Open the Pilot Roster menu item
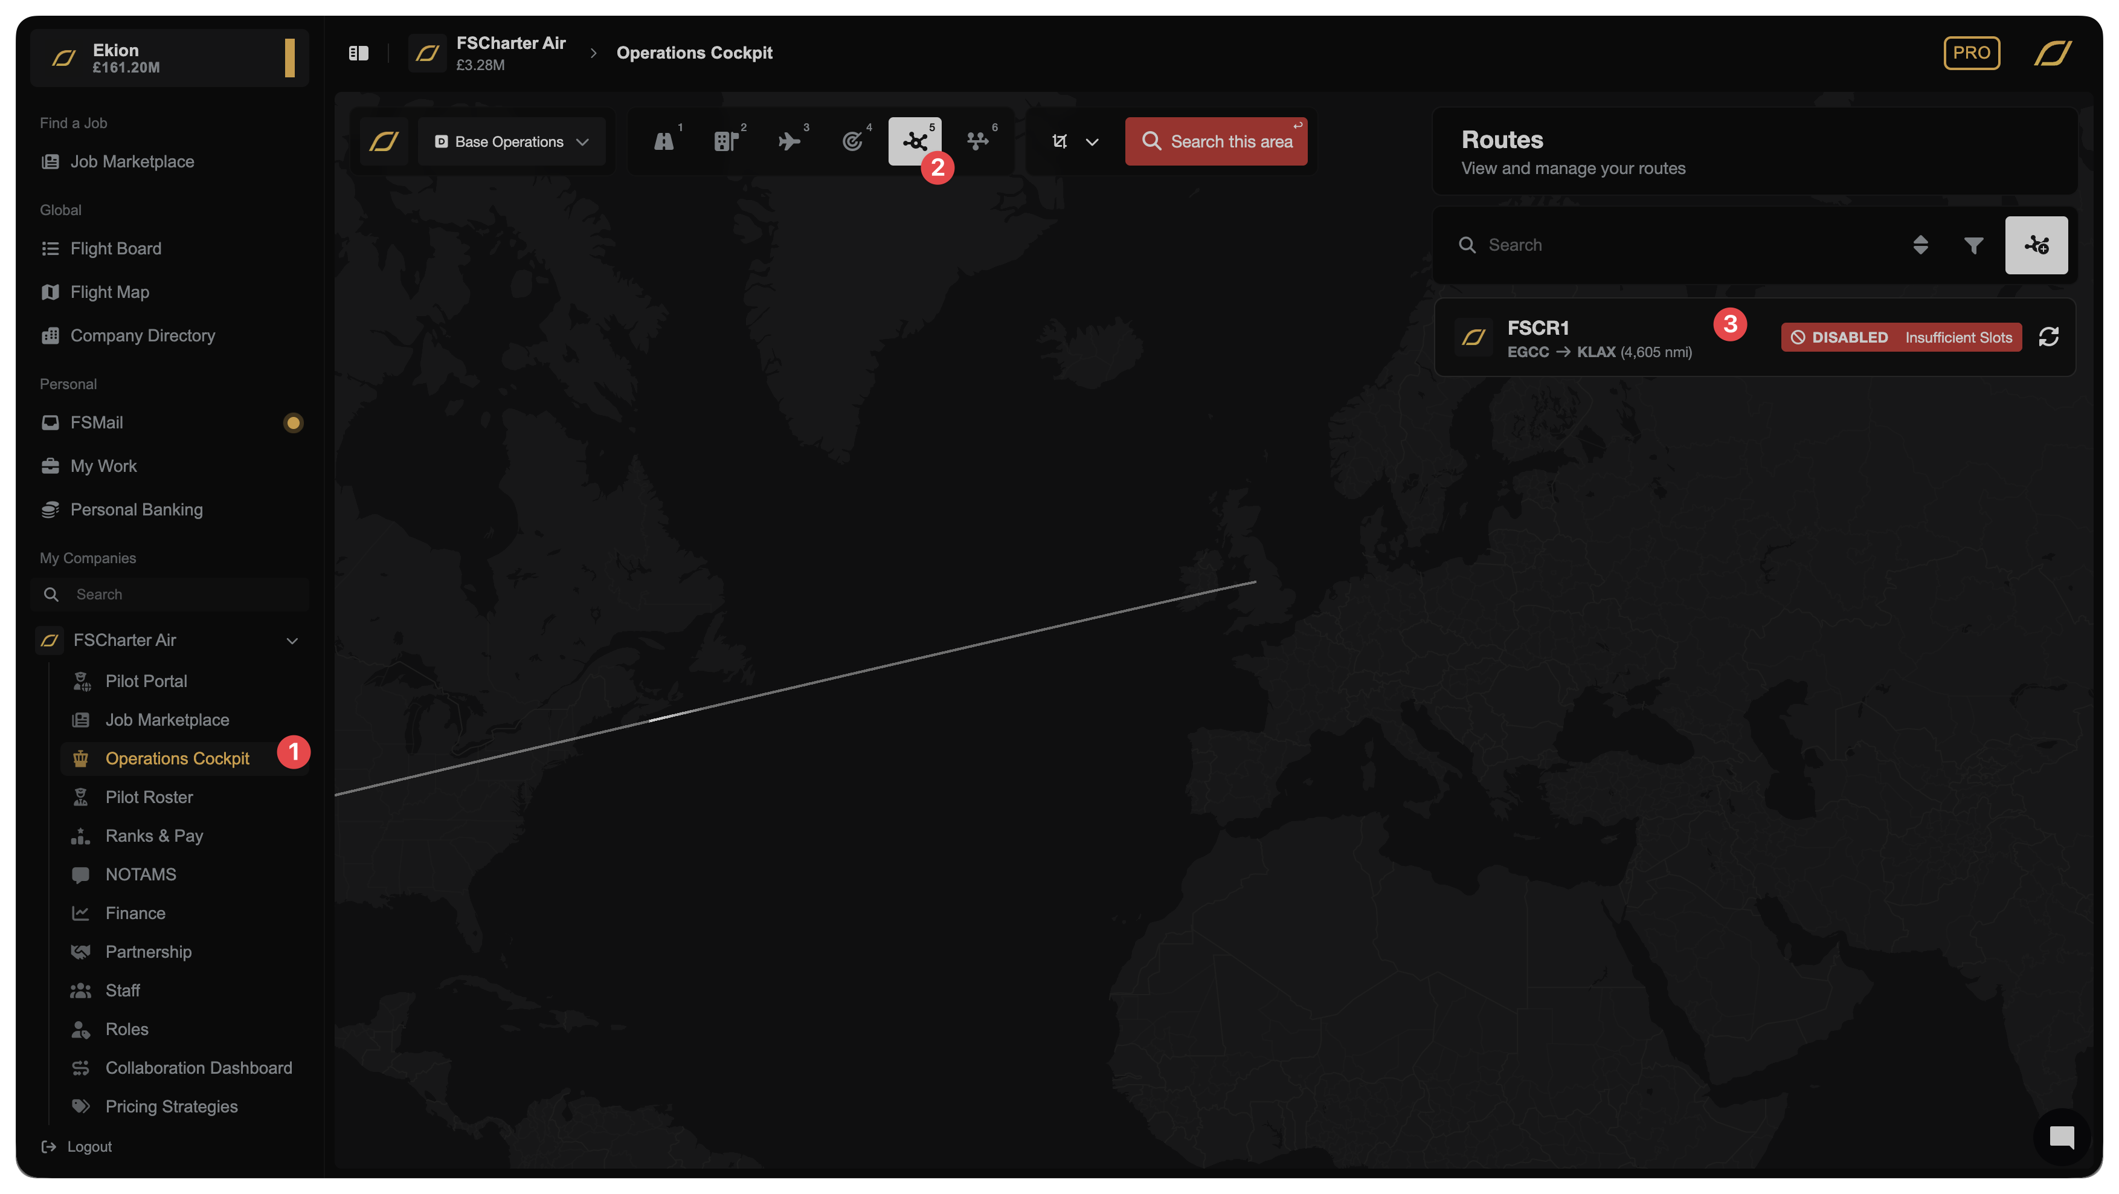Image resolution: width=2119 pixels, height=1194 pixels. coord(149,796)
